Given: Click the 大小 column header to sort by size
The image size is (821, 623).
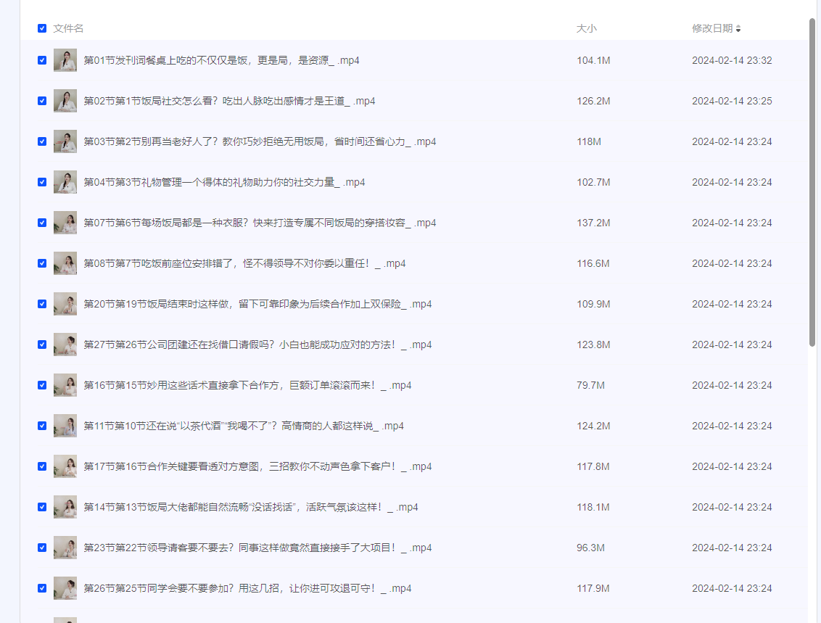Looking at the screenshot, I should pyautogui.click(x=586, y=29).
